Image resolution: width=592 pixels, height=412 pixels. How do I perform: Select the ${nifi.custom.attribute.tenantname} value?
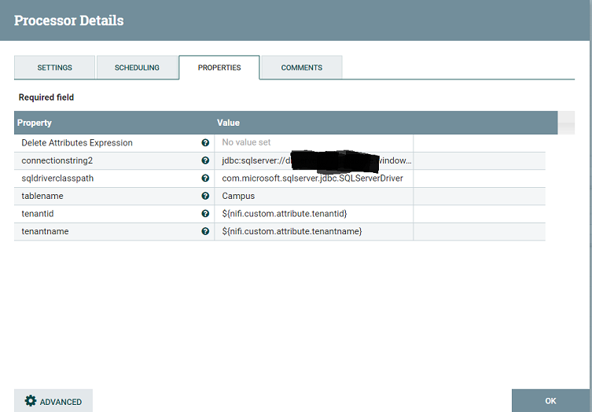click(314, 231)
